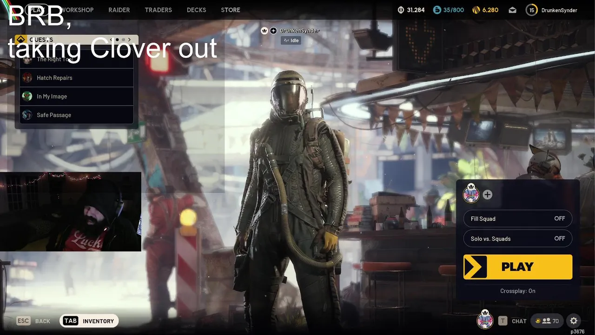Click the level 15 progress ring
The width and height of the screenshot is (595, 335).
[532, 10]
